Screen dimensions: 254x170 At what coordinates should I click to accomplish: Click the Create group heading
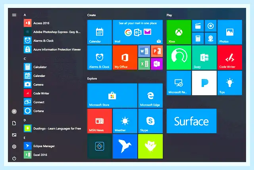(92, 15)
